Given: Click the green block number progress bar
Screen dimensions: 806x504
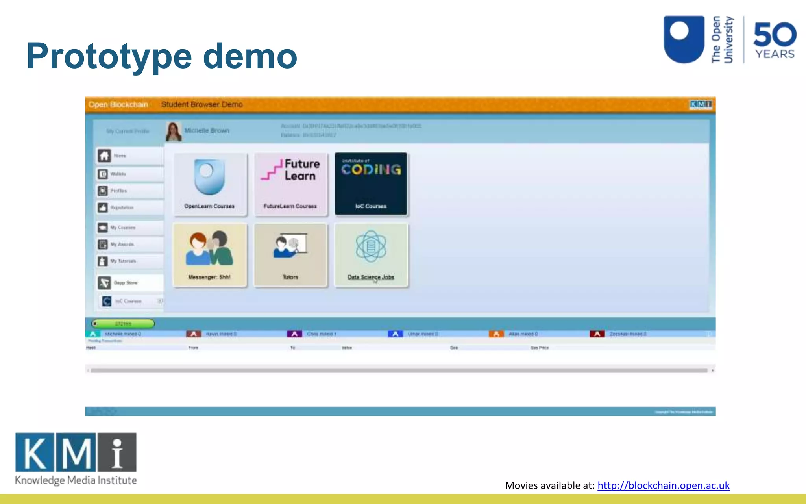Looking at the screenshot, I should (x=123, y=324).
